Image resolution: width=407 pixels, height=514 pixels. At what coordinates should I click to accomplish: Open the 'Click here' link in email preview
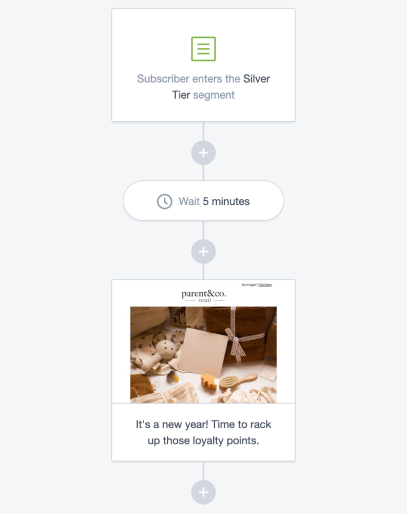265,284
